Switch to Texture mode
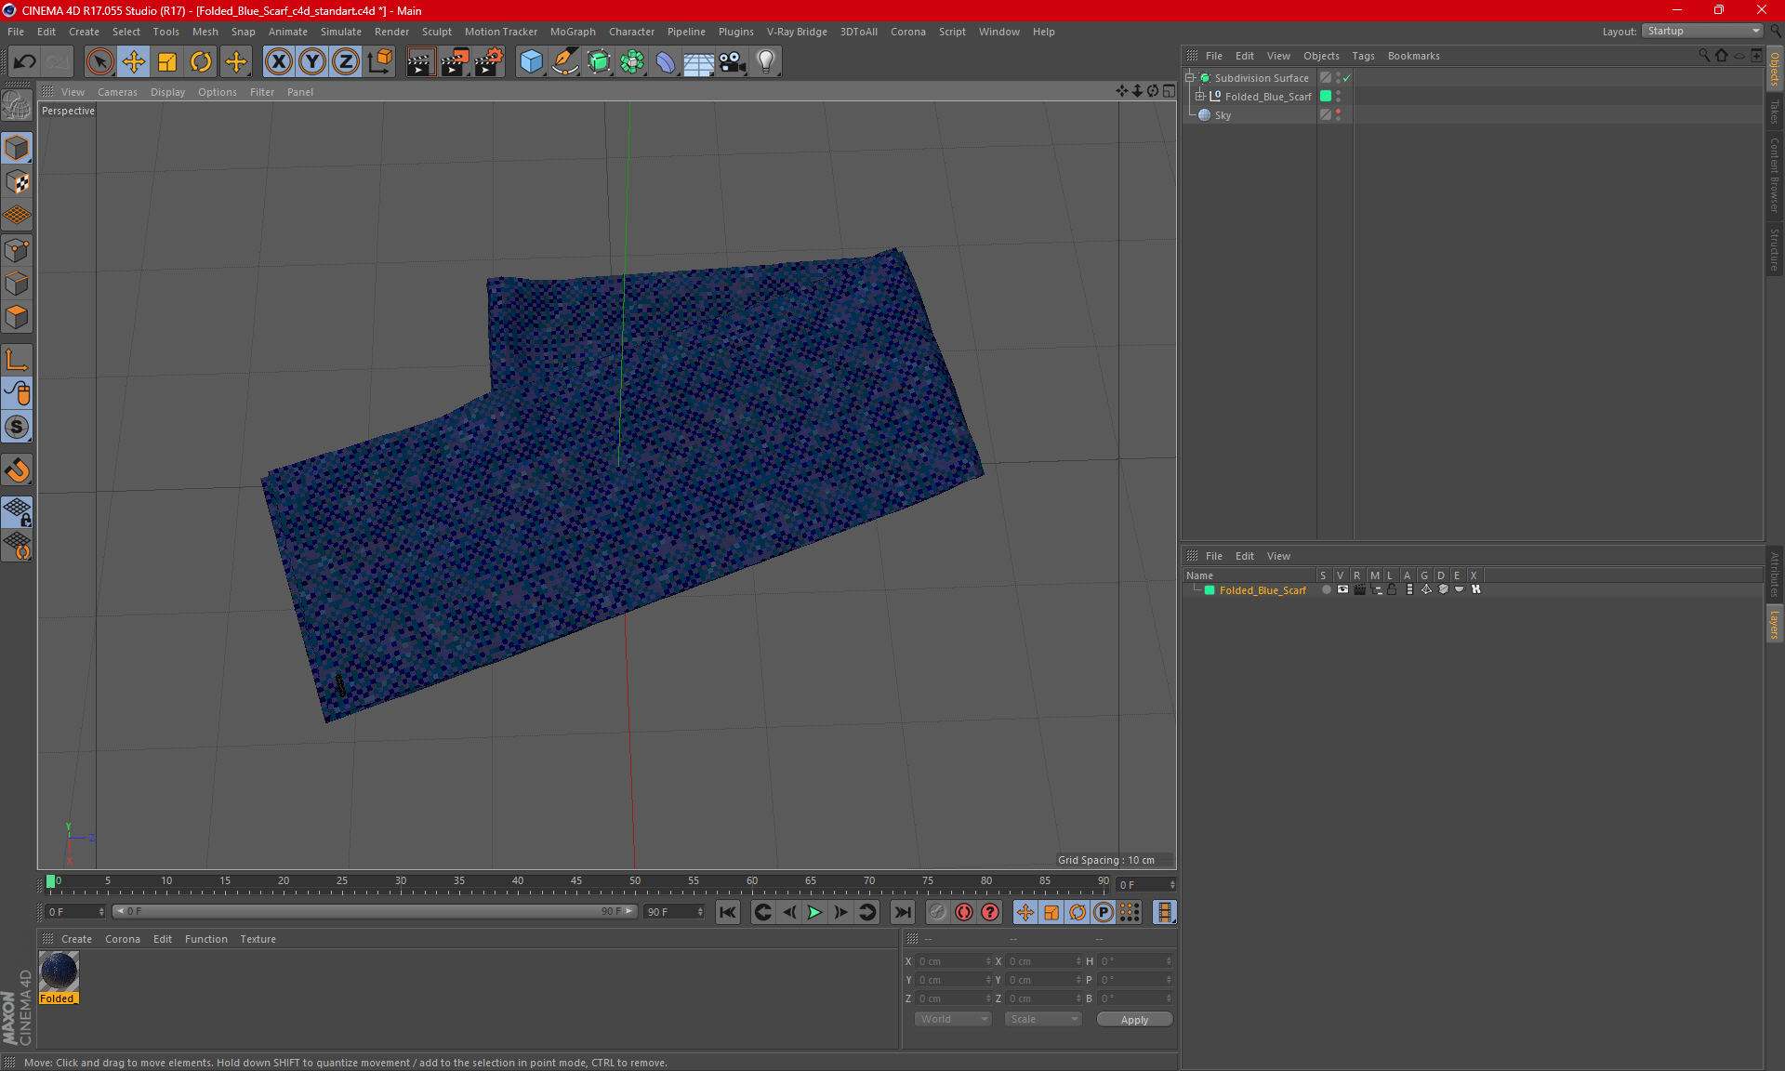 point(17,181)
